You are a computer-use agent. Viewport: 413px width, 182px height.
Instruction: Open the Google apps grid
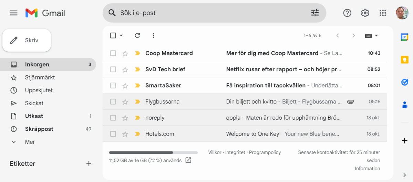point(383,13)
